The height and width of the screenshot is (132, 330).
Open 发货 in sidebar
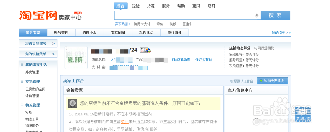tap(29, 113)
